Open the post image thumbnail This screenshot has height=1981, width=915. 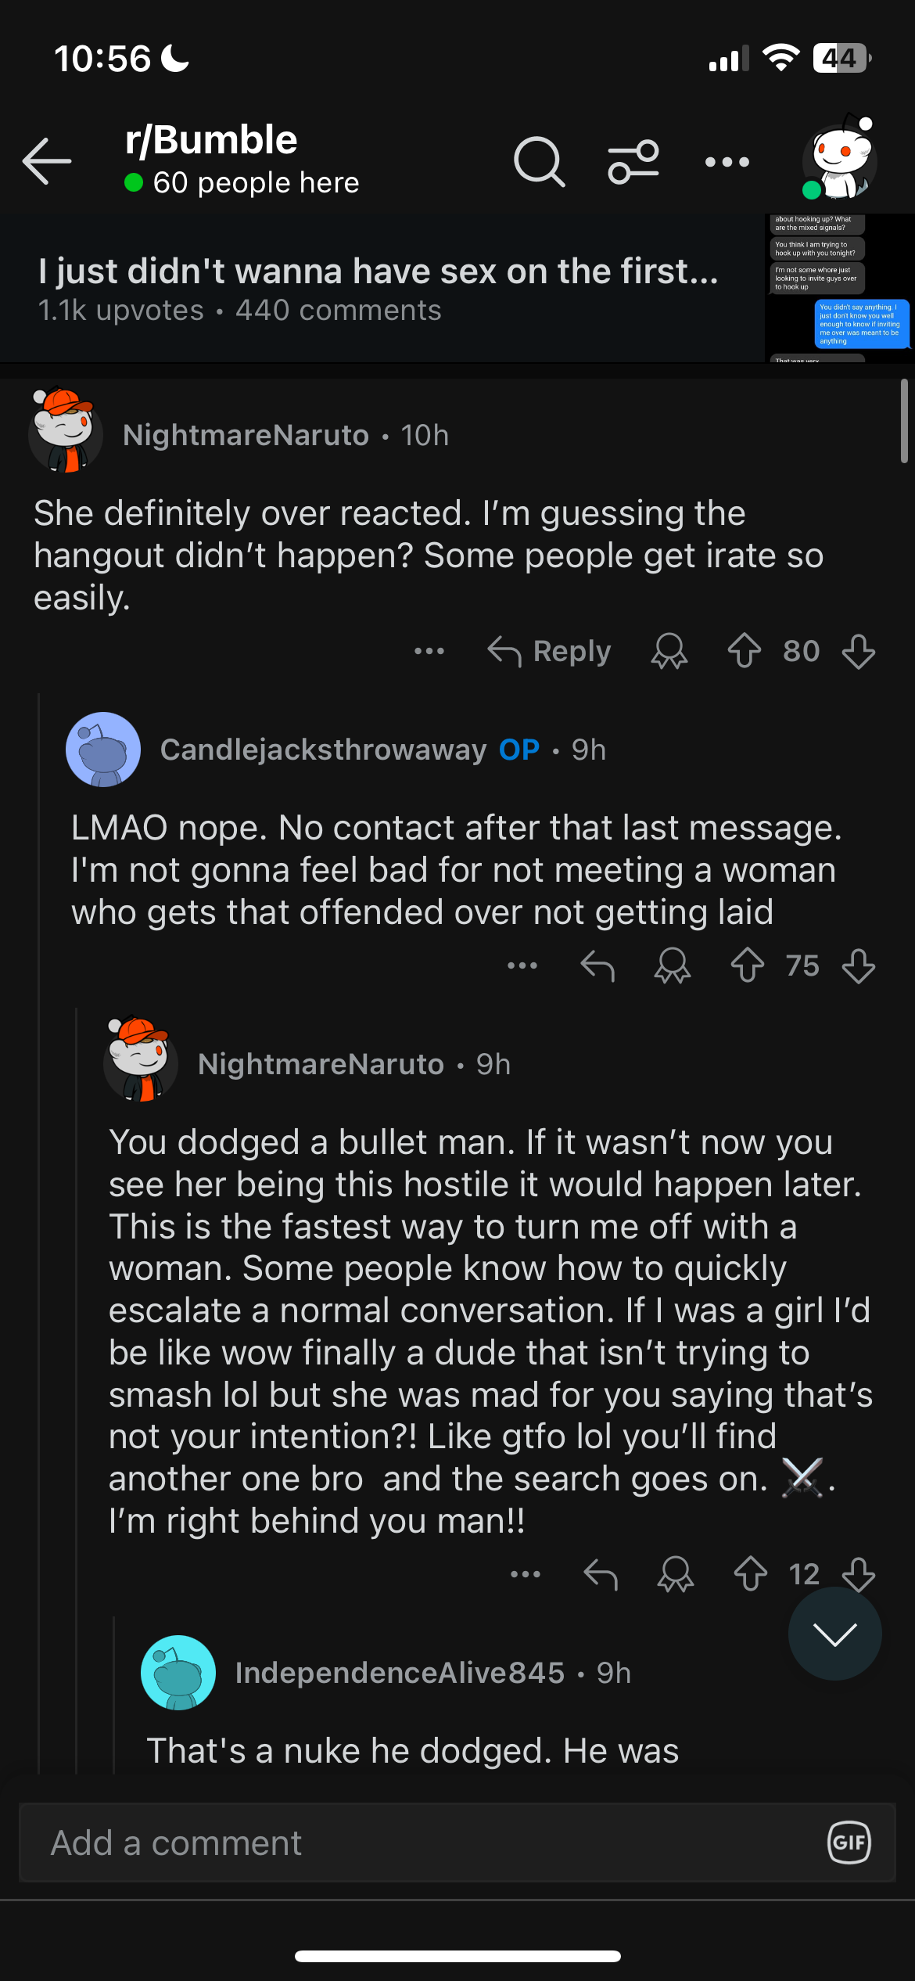point(839,288)
